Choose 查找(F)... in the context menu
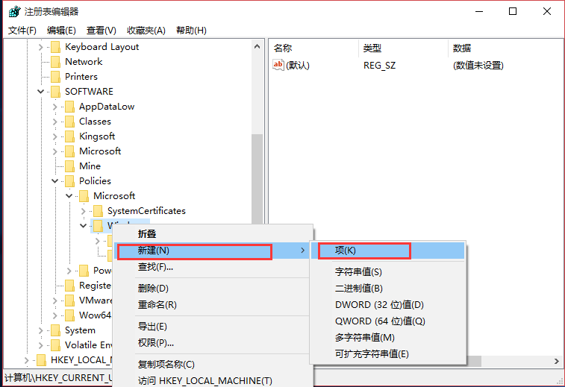Viewport: 565px width, 387px height. [213, 267]
